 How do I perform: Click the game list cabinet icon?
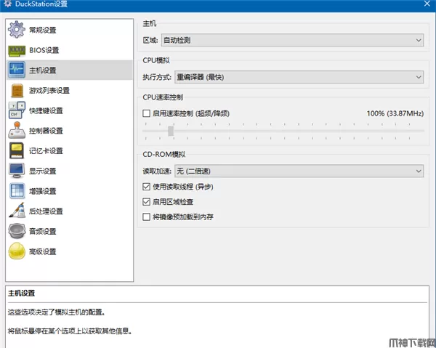17,90
